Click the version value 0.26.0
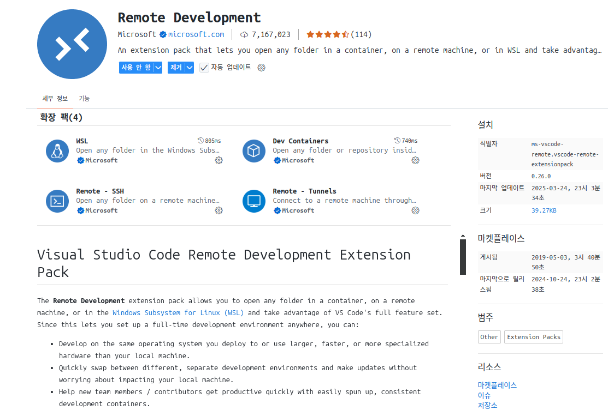Screen dimensions: 608x410 click(541, 176)
